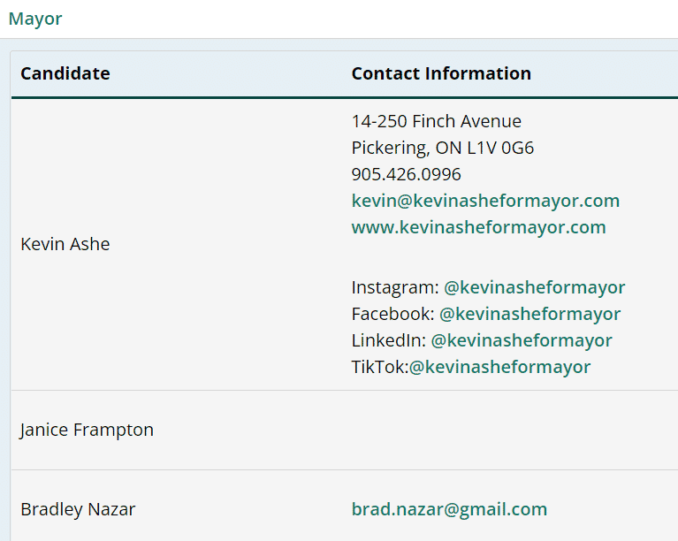Screen dimensions: 678x541
Task: Email brad.nazar@gmail.com via the link
Action: pyautogui.click(x=449, y=509)
